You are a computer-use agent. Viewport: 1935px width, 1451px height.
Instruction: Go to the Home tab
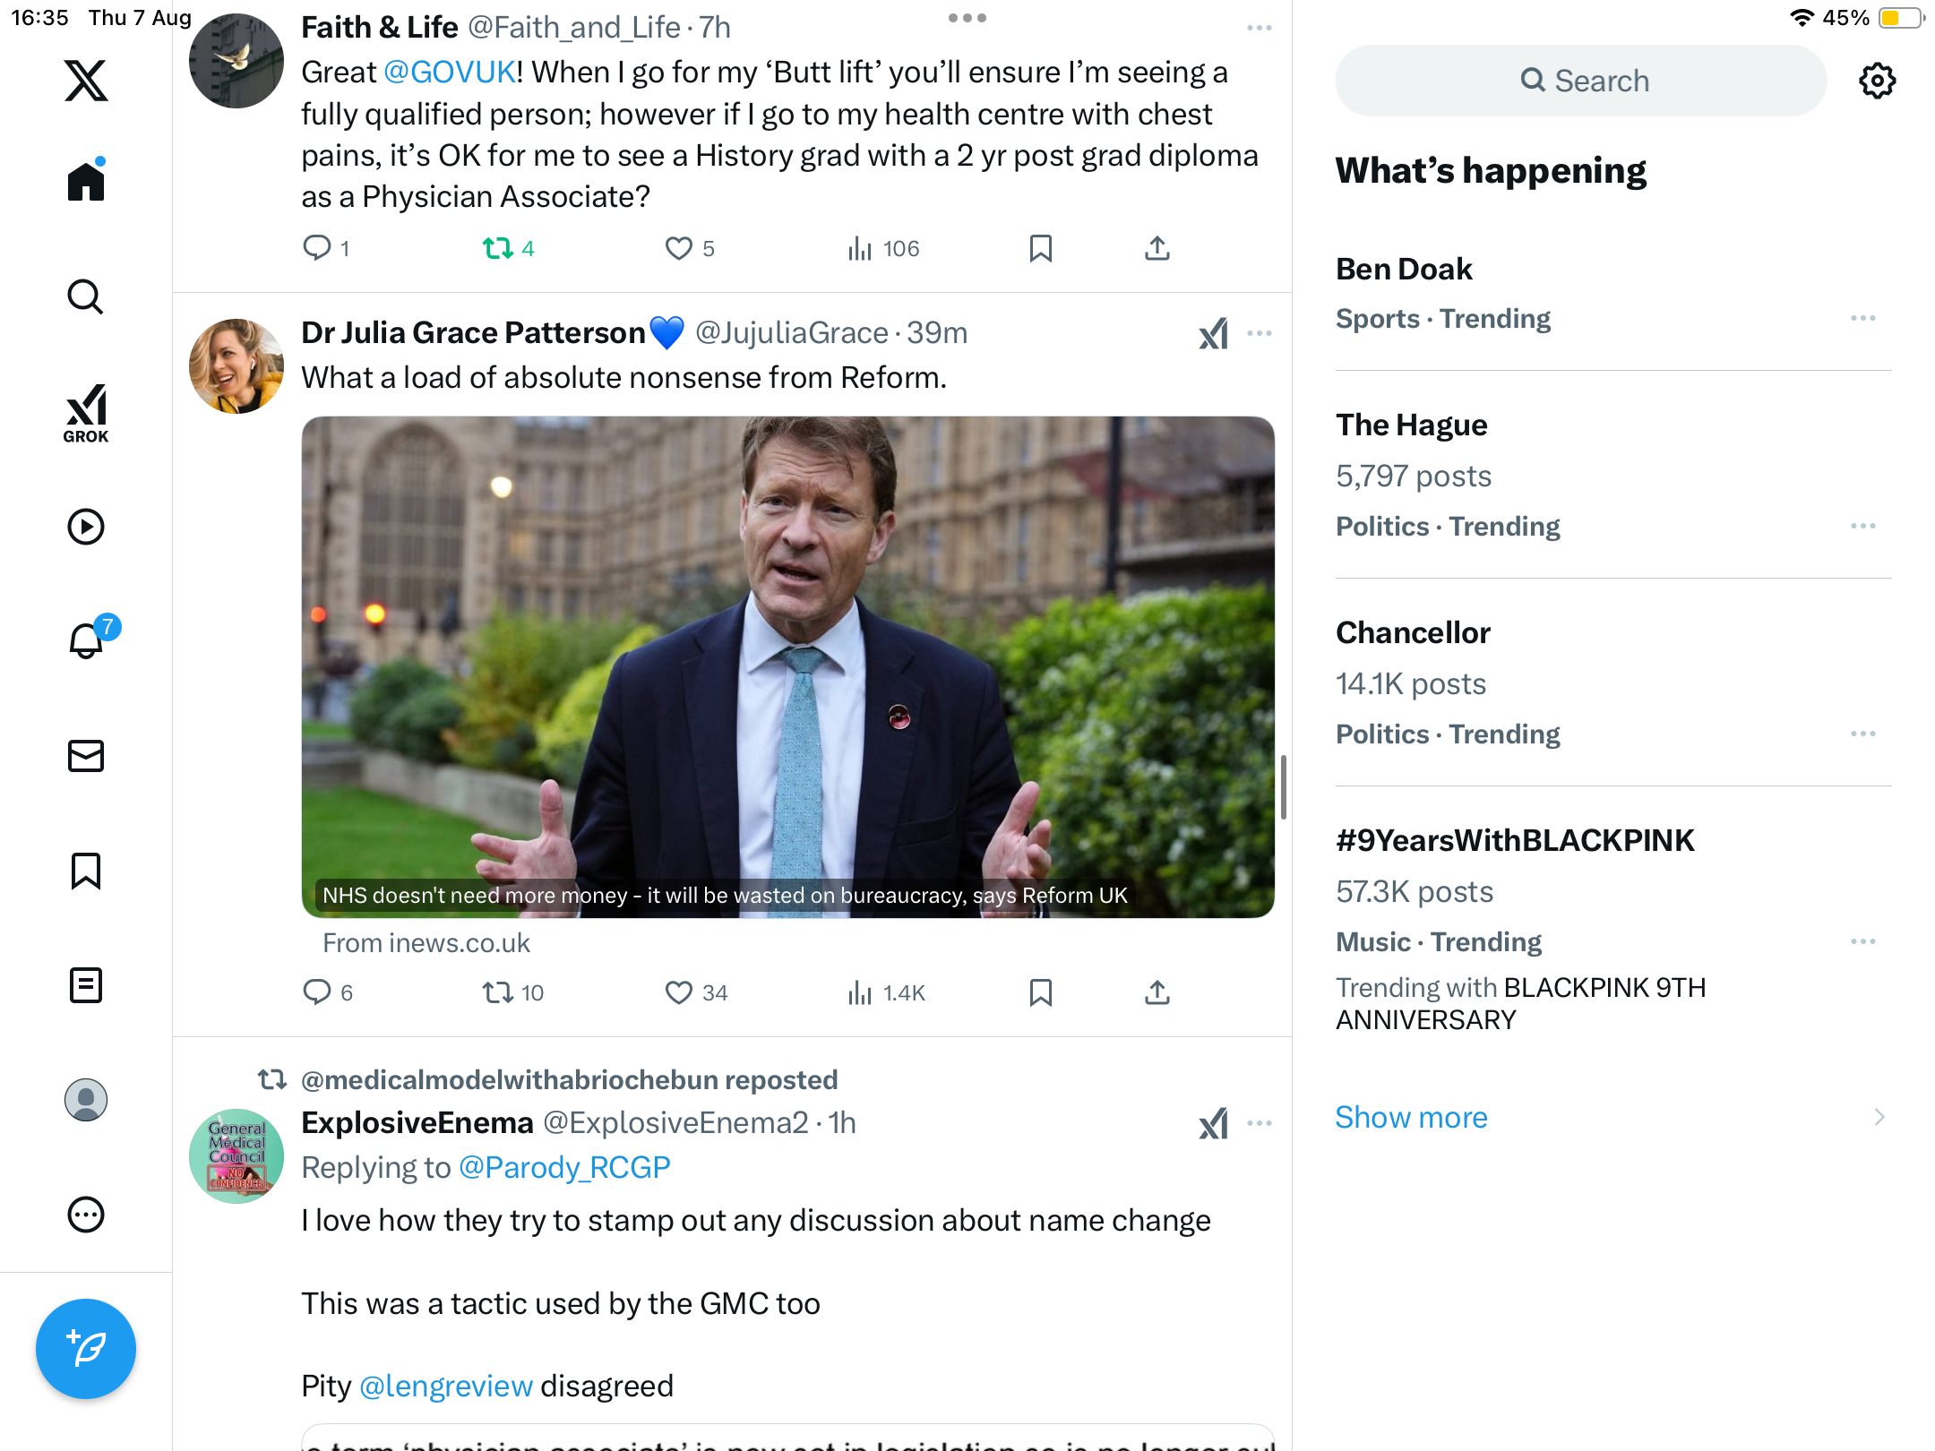pyautogui.click(x=86, y=182)
